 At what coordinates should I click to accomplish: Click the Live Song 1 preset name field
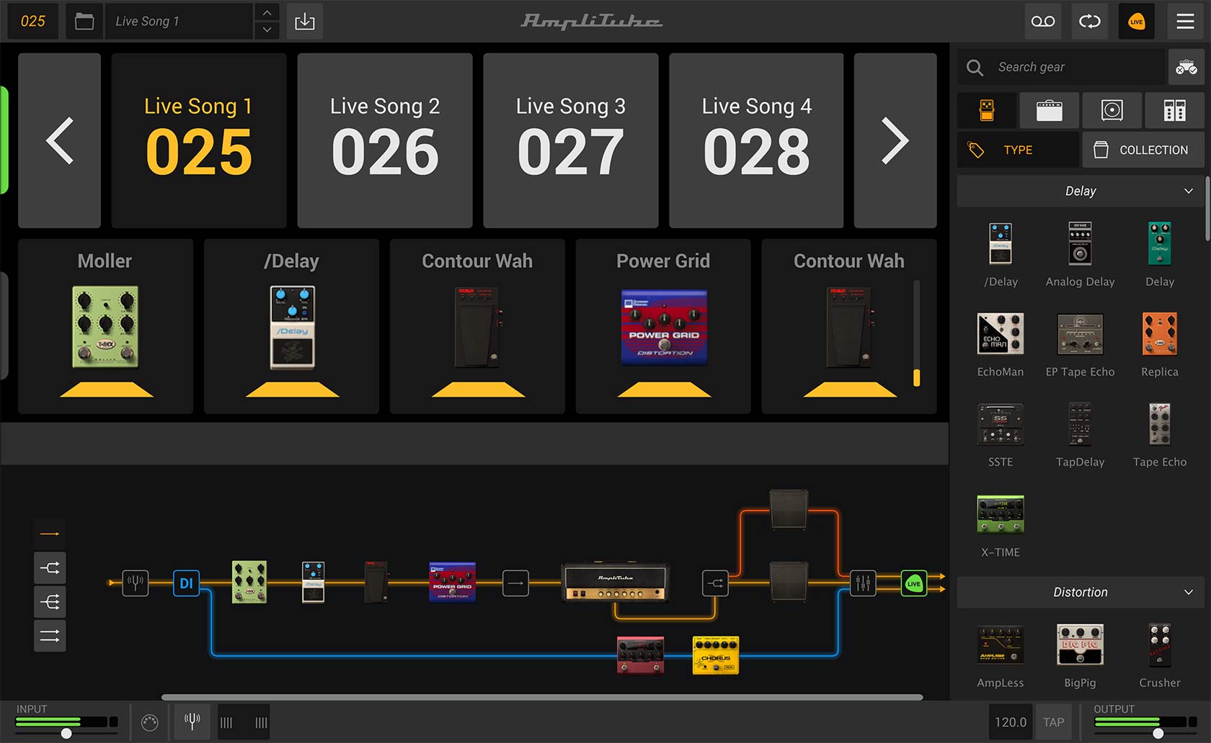click(x=179, y=22)
